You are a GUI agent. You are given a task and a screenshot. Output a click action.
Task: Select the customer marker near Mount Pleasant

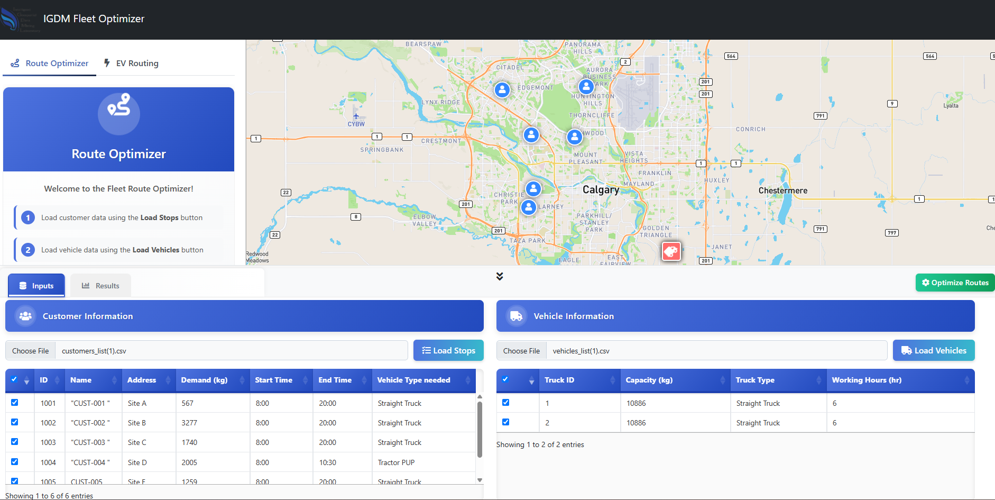[575, 137]
